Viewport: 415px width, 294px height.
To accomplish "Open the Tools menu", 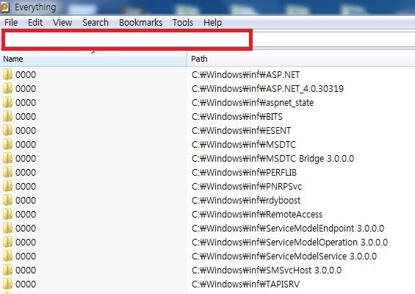I will [x=183, y=23].
